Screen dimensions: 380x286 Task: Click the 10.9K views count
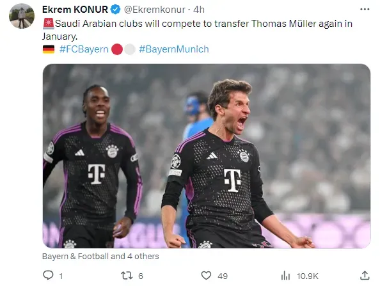pos(307,276)
